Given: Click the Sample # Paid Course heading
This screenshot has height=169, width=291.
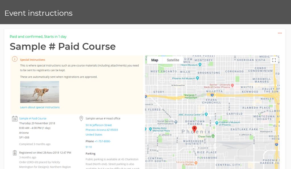Looking at the screenshot, I should (63, 46).
